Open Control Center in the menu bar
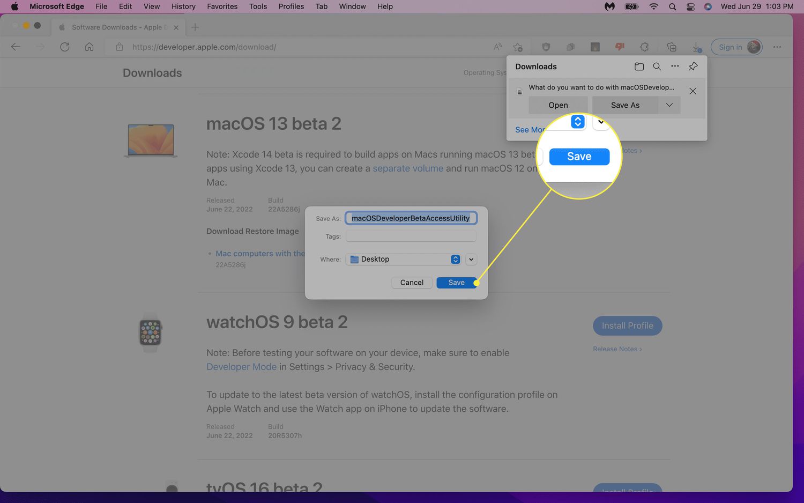This screenshot has width=804, height=503. 690,6
